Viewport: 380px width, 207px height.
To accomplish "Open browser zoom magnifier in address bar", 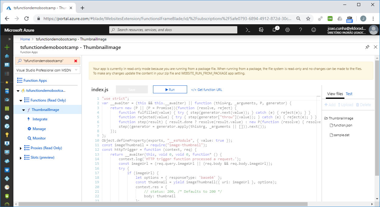I will pyautogui.click(x=298, y=19).
